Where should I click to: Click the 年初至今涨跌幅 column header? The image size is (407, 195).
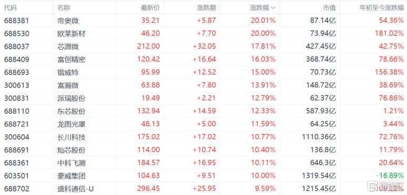(x=382, y=8)
